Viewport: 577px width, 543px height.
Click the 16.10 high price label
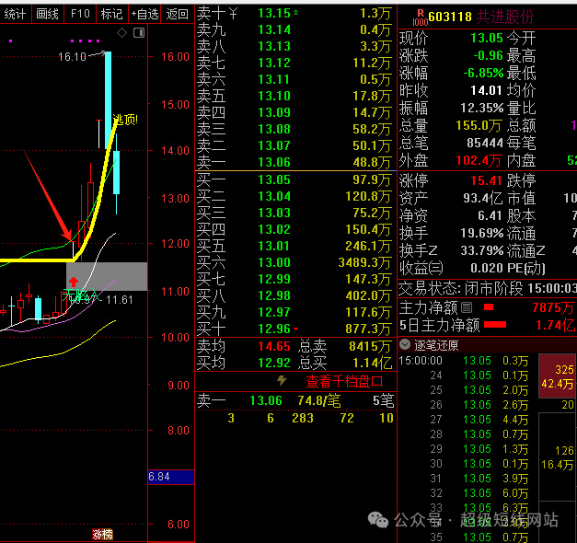point(72,57)
